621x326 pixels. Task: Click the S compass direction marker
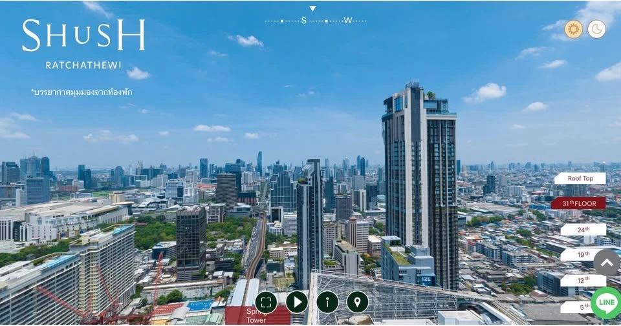(x=304, y=21)
